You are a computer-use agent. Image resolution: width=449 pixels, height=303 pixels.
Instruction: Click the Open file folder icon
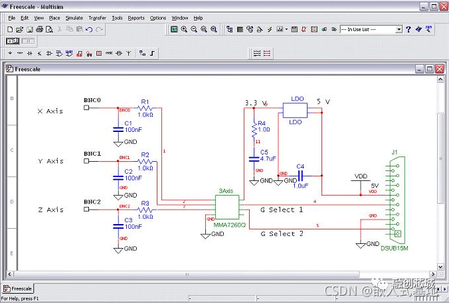(19, 29)
